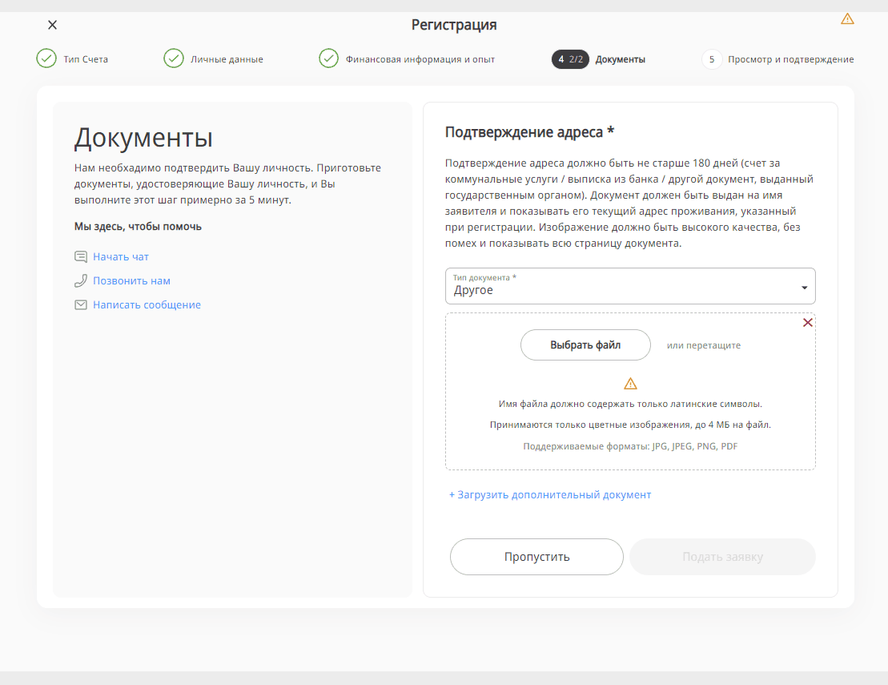888x685 pixels.
Task: Select the 4 2/2 step badge
Action: [570, 59]
